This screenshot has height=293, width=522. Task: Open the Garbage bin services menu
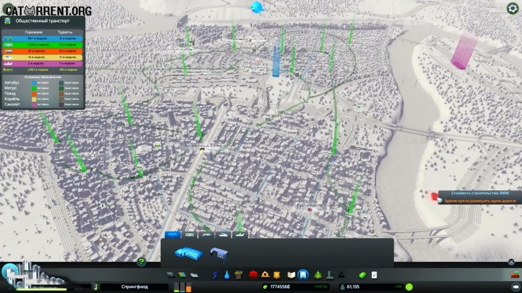(238, 275)
